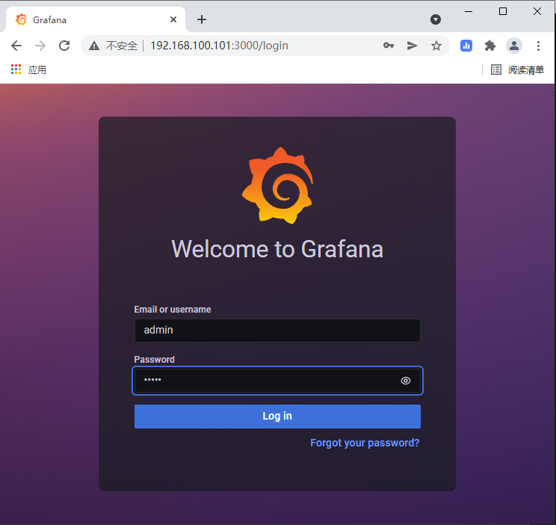Open the blue chart extension icon
The height and width of the screenshot is (525, 556).
(466, 46)
